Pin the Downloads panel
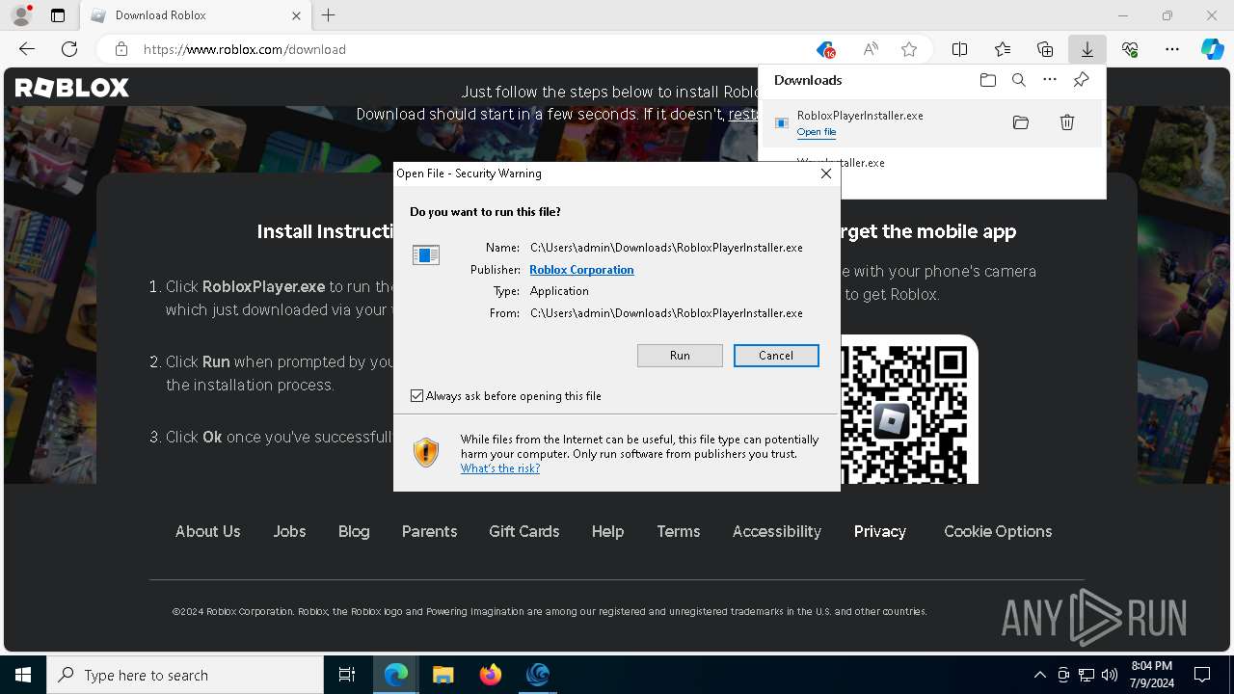The height and width of the screenshot is (694, 1234). [1081, 80]
